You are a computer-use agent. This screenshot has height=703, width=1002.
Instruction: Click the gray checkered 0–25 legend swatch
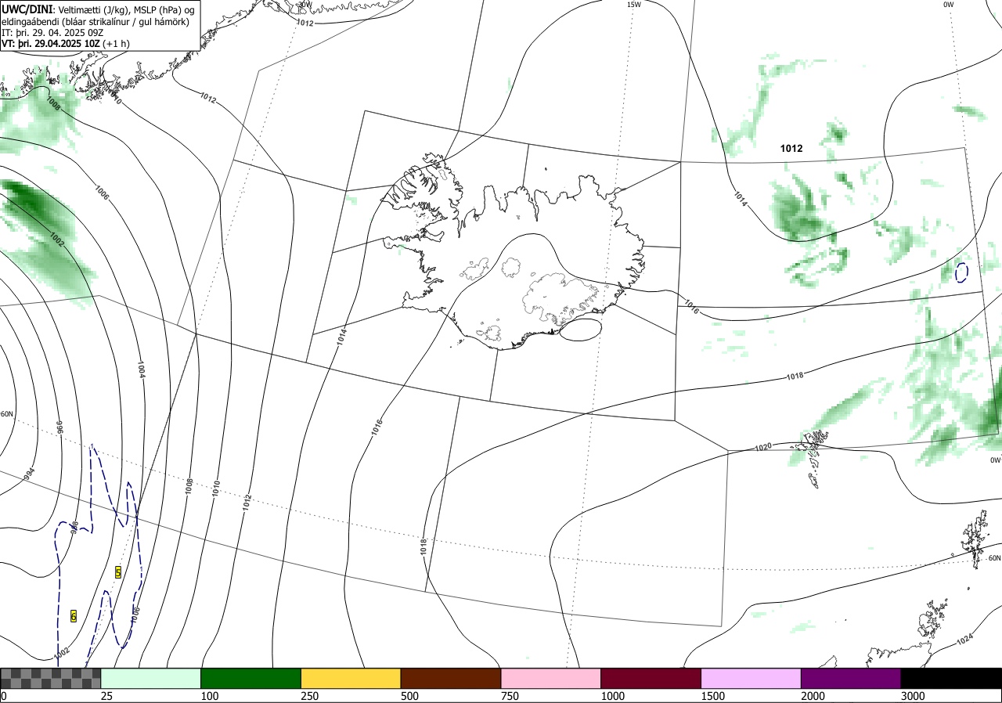pos(51,678)
